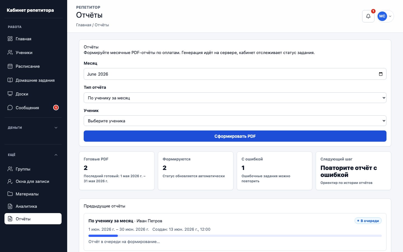This screenshot has width=403, height=252.
Task: Click the red unread badge beside Сообщения
Action: 56,108
